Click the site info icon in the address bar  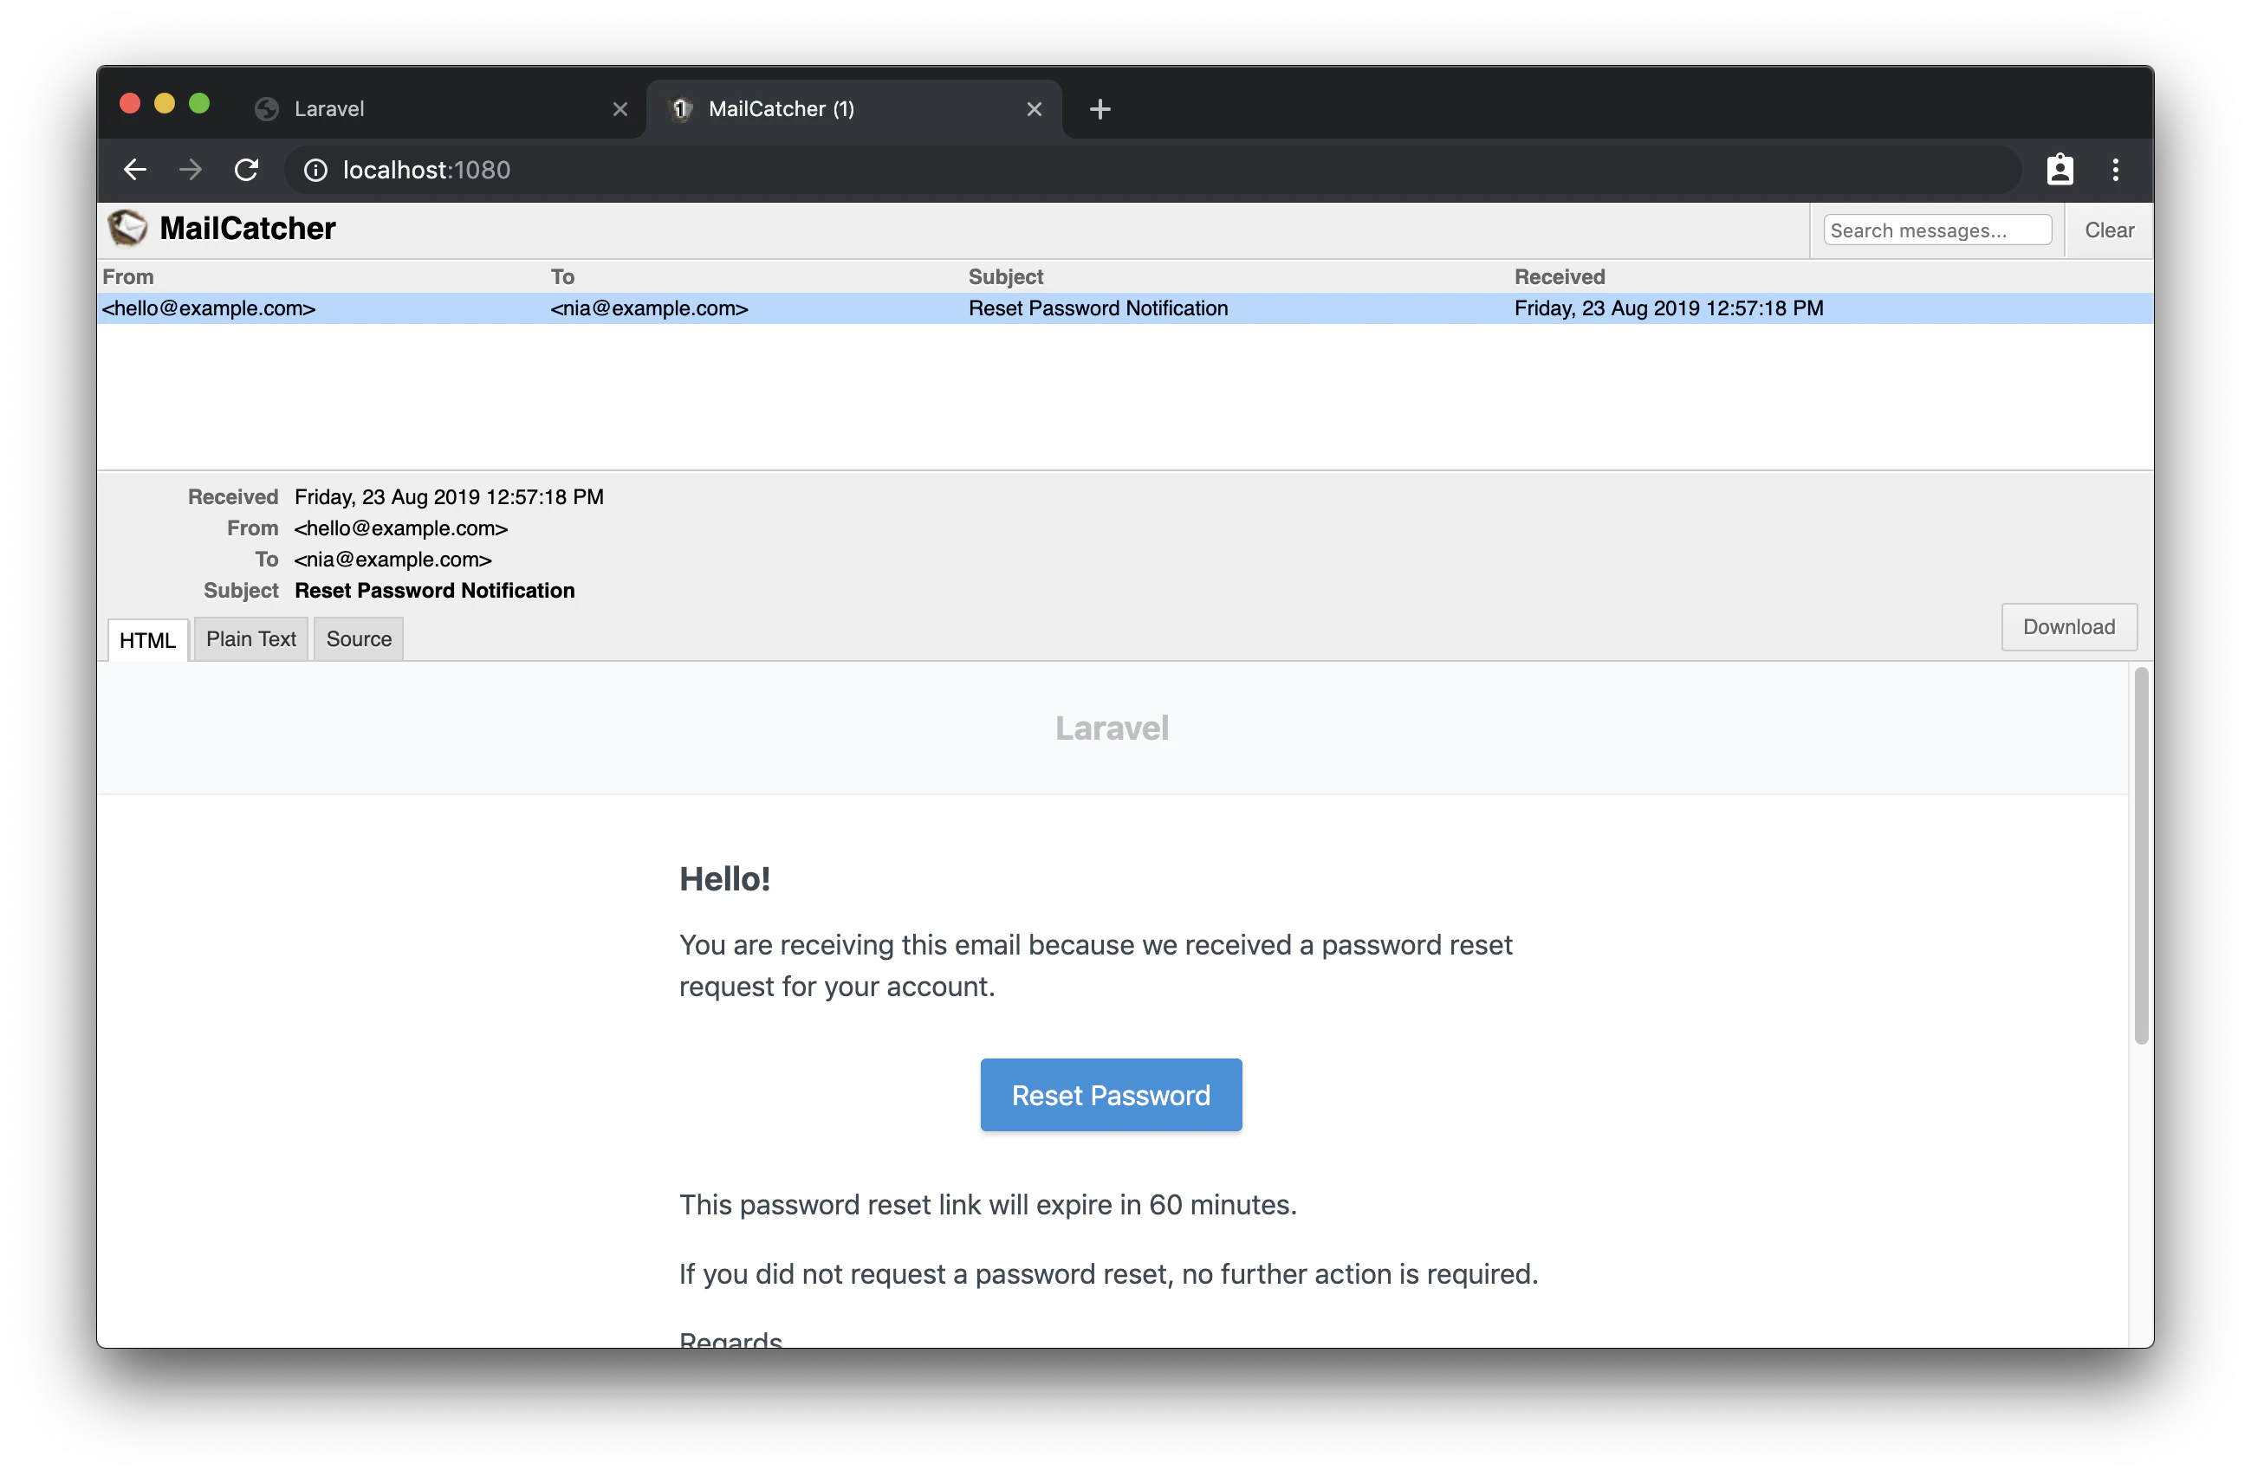(315, 170)
